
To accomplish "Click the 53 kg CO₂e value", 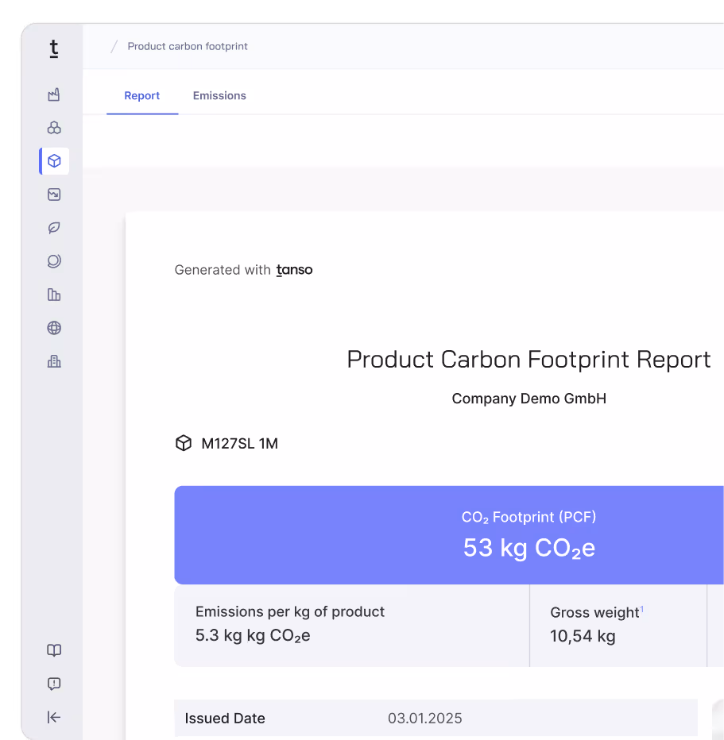I will (529, 549).
